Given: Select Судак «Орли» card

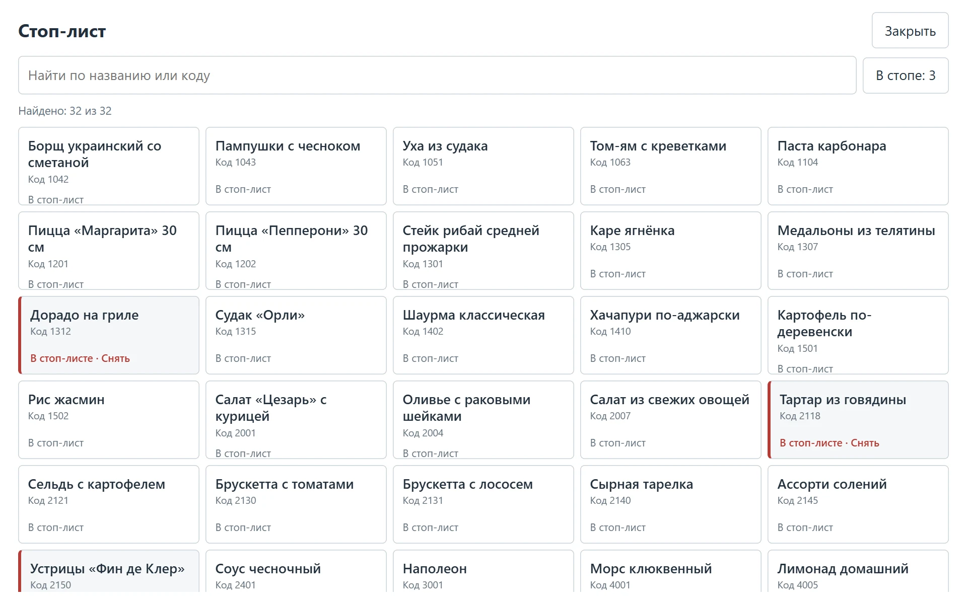Looking at the screenshot, I should coord(296,335).
